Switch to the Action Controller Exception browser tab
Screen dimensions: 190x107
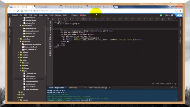pyautogui.click(x=74, y=7)
